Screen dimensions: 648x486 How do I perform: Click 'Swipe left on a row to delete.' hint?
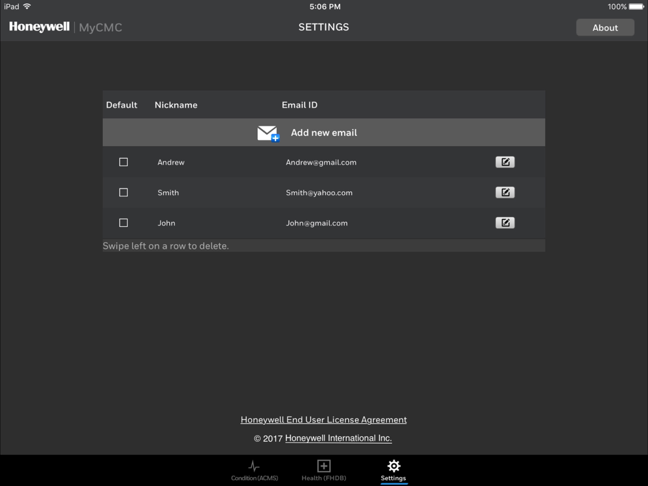[x=166, y=246]
